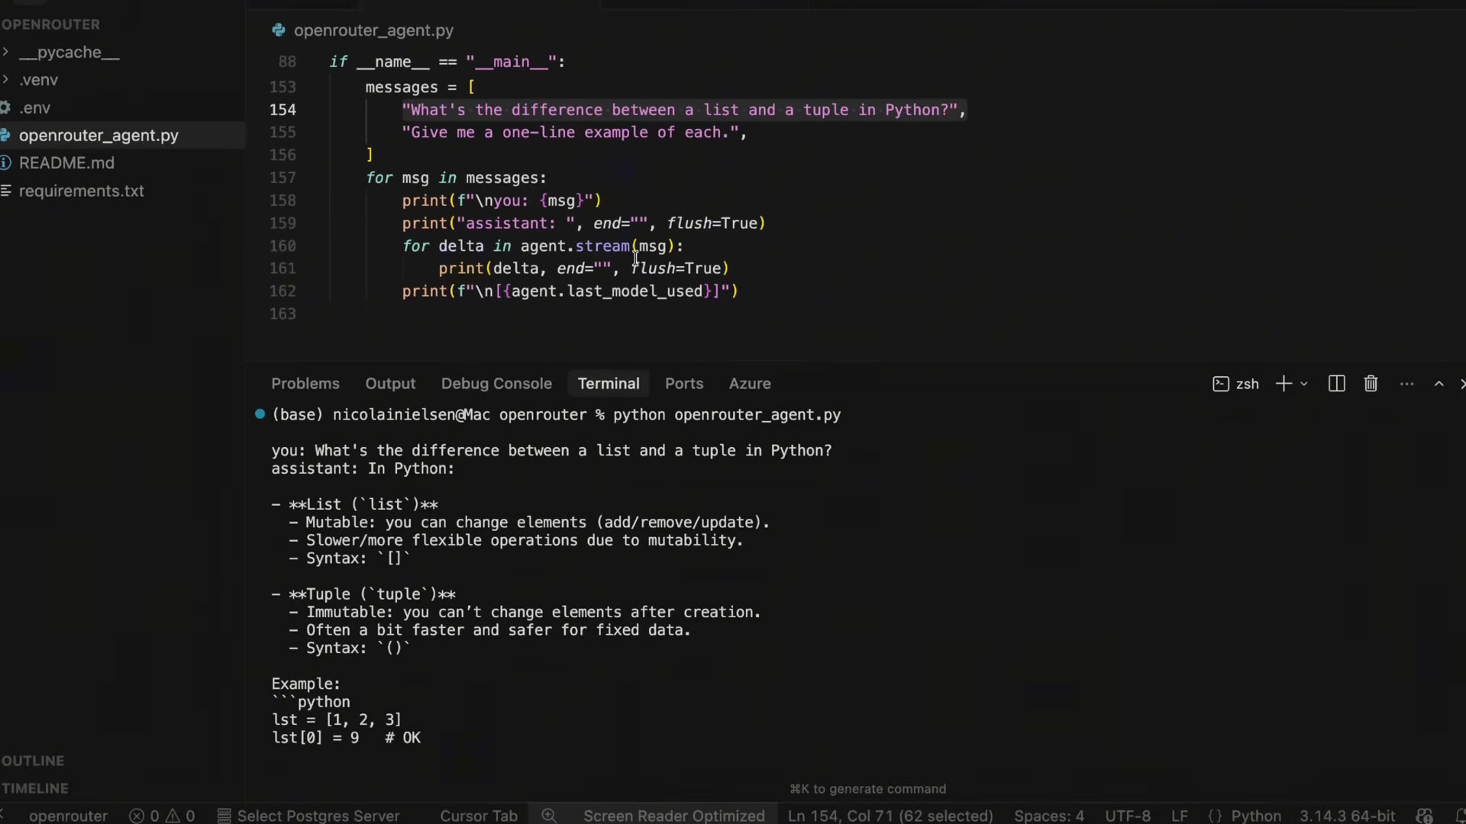Select the zsh terminal shell entry
The height and width of the screenshot is (824, 1466).
1235,384
